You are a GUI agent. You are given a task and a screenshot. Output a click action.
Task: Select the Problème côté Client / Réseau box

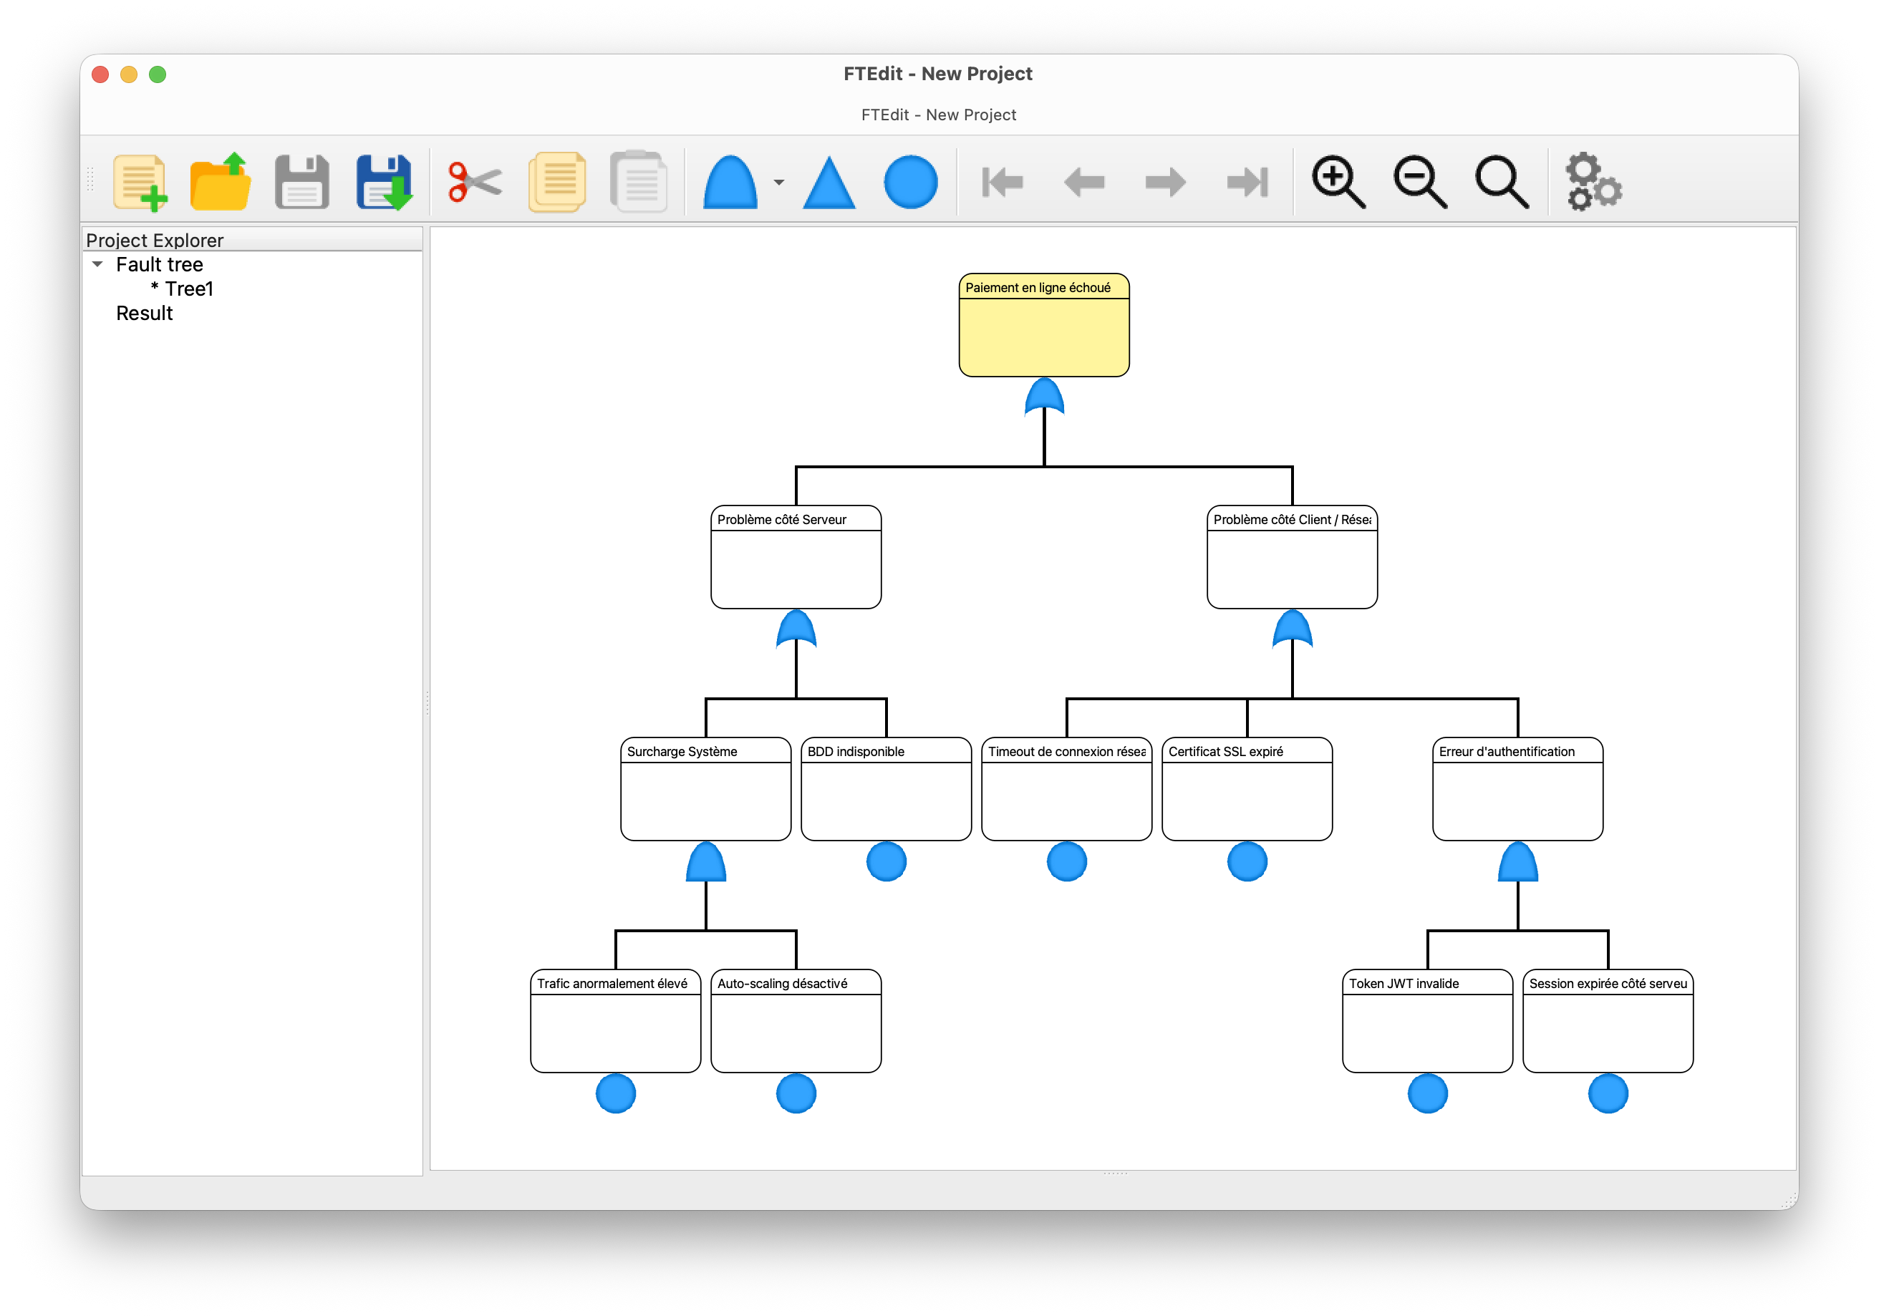1293,556
